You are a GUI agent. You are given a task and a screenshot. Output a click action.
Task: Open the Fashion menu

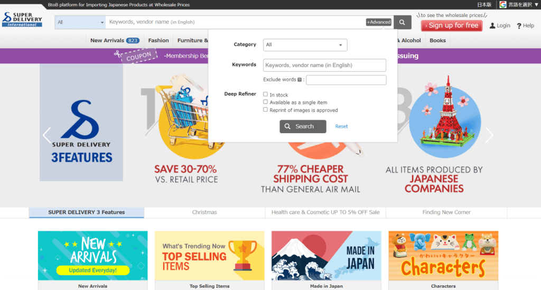(158, 40)
